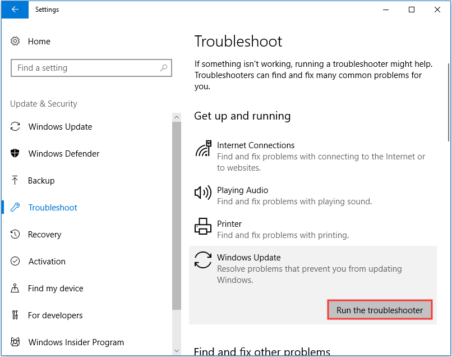Click the back arrow button
This screenshot has width=452, height=357.
pyautogui.click(x=14, y=10)
